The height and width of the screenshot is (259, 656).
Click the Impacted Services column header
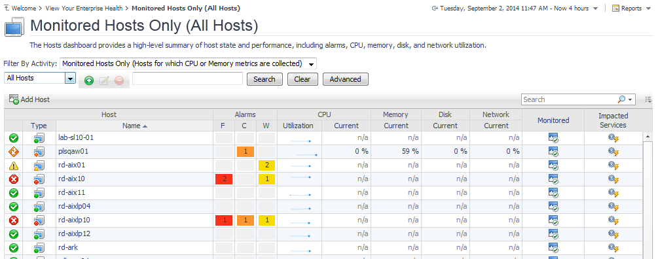(613, 120)
